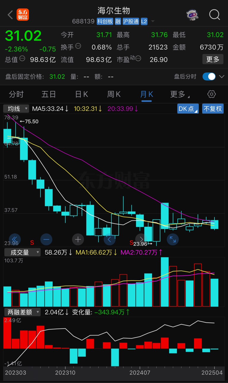Viewport: 228px width, 383px height.
Task: Zoom out chart with minus button
Action: pyautogui.click(x=46, y=239)
